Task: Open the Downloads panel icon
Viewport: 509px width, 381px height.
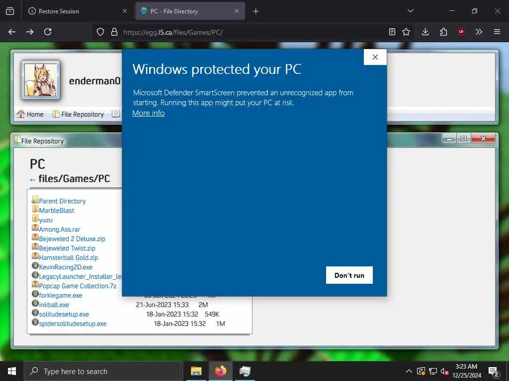Action: (x=425, y=32)
